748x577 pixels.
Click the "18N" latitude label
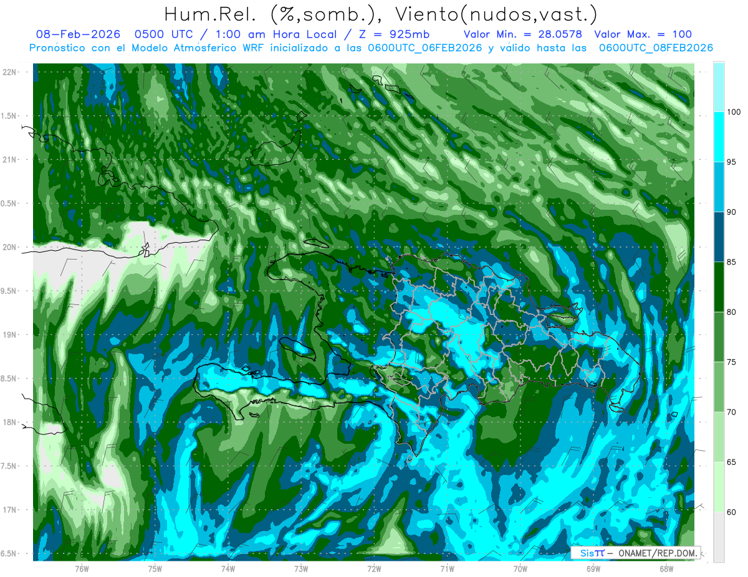click(9, 422)
